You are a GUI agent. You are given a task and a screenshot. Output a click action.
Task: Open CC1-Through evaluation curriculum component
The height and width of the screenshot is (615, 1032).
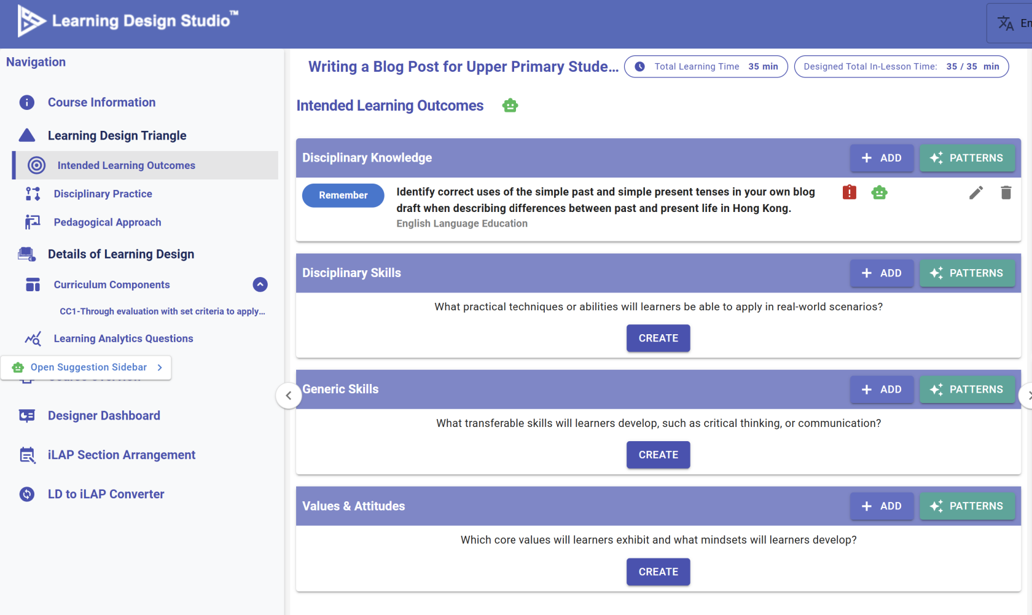[162, 311]
